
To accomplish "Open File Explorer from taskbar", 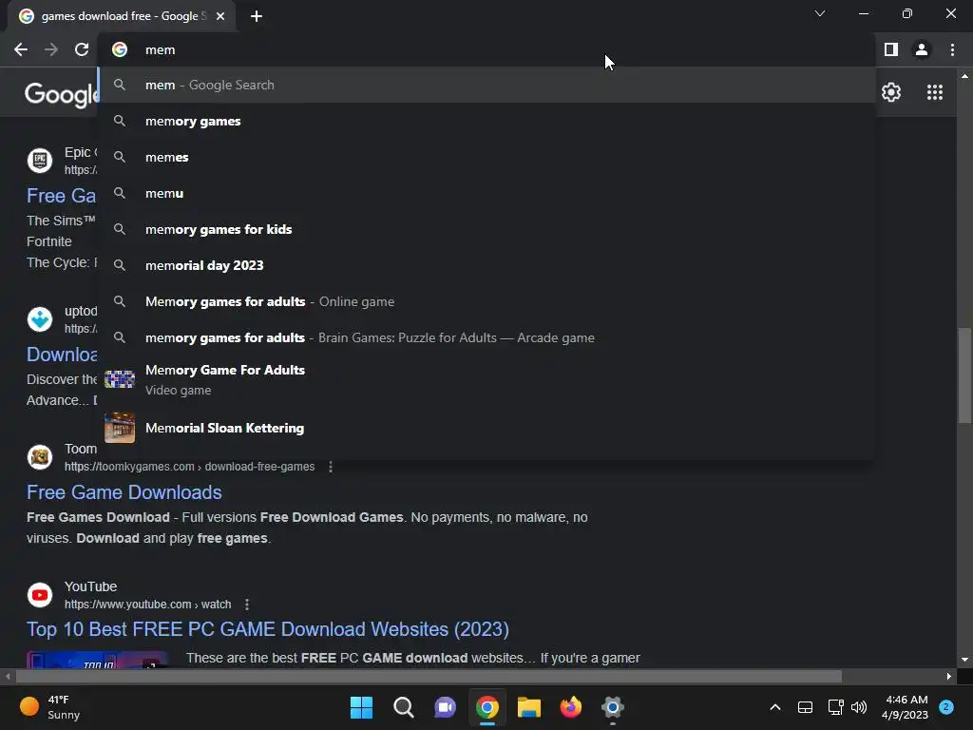I will pyautogui.click(x=528, y=707).
